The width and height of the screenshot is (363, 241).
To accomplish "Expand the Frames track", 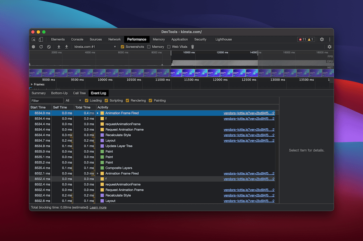I will pyautogui.click(x=32, y=84).
